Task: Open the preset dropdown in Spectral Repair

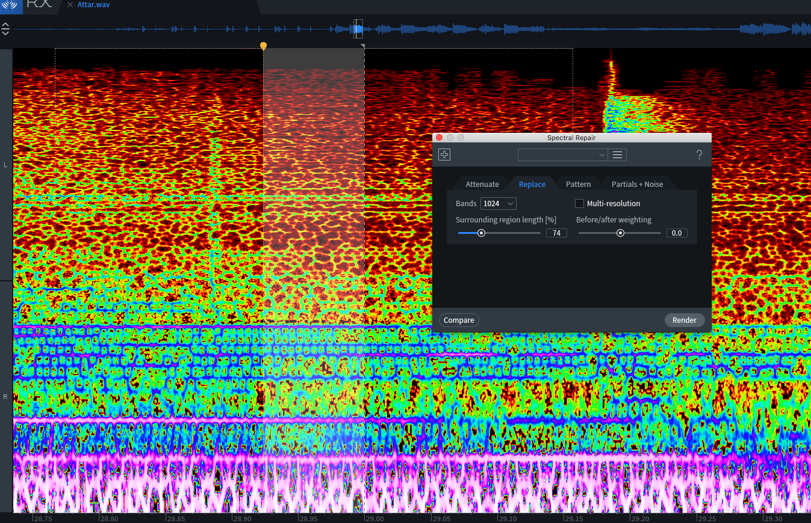Action: click(x=562, y=155)
